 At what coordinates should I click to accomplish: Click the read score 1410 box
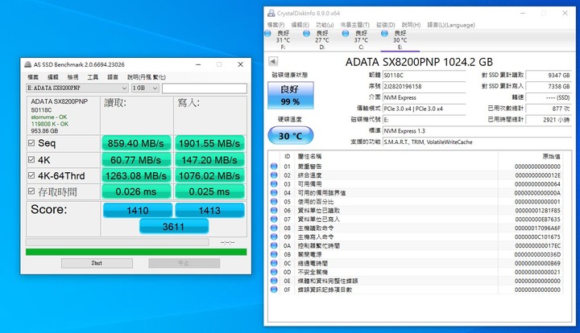[x=138, y=210]
